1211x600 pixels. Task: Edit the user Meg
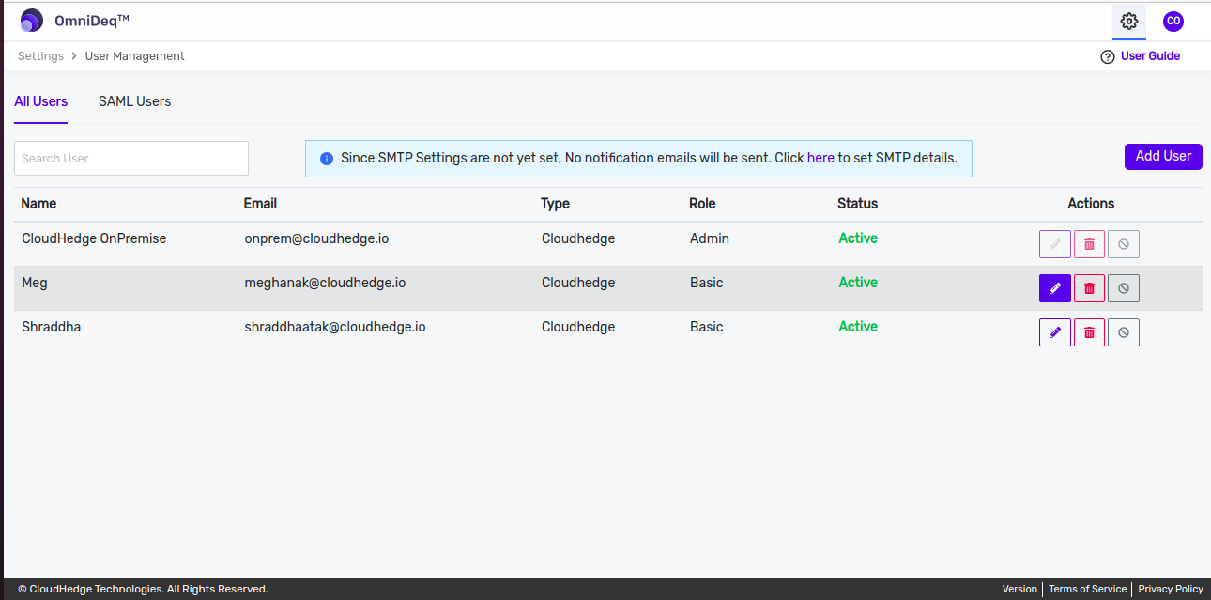(1055, 288)
